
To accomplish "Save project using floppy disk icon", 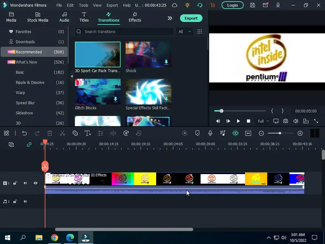I will [x=252, y=5].
